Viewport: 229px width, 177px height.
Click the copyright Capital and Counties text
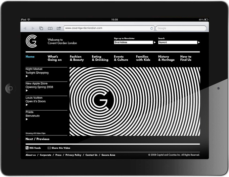174,155
